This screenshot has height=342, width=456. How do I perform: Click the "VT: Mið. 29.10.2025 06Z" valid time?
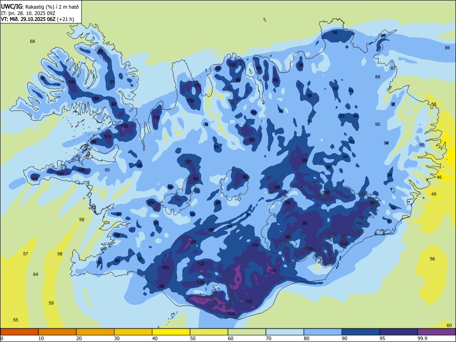pyautogui.click(x=28, y=19)
